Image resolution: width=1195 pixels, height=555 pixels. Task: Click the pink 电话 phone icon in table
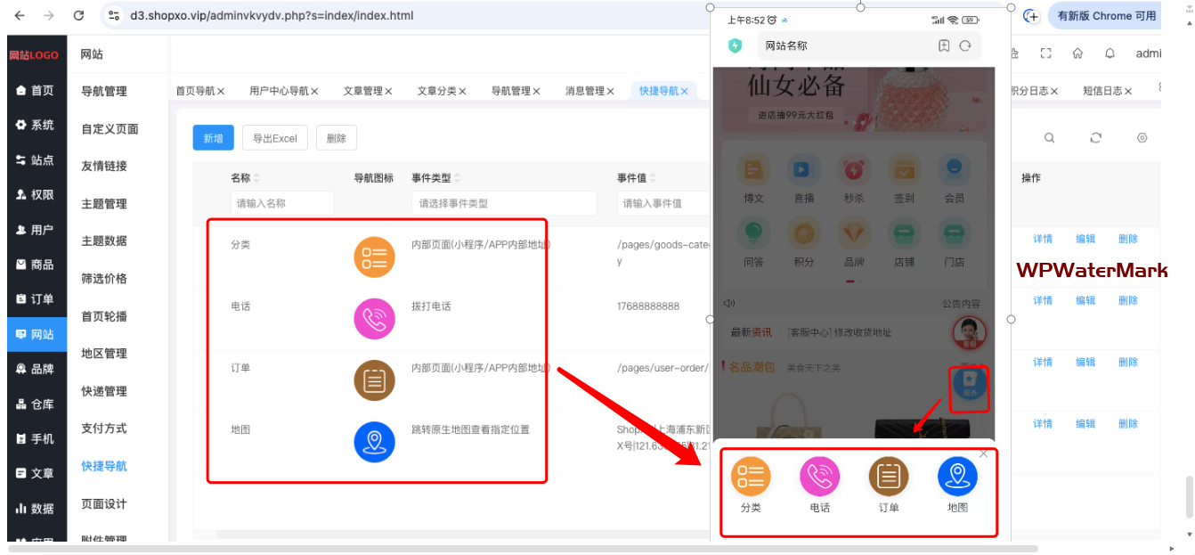(374, 319)
